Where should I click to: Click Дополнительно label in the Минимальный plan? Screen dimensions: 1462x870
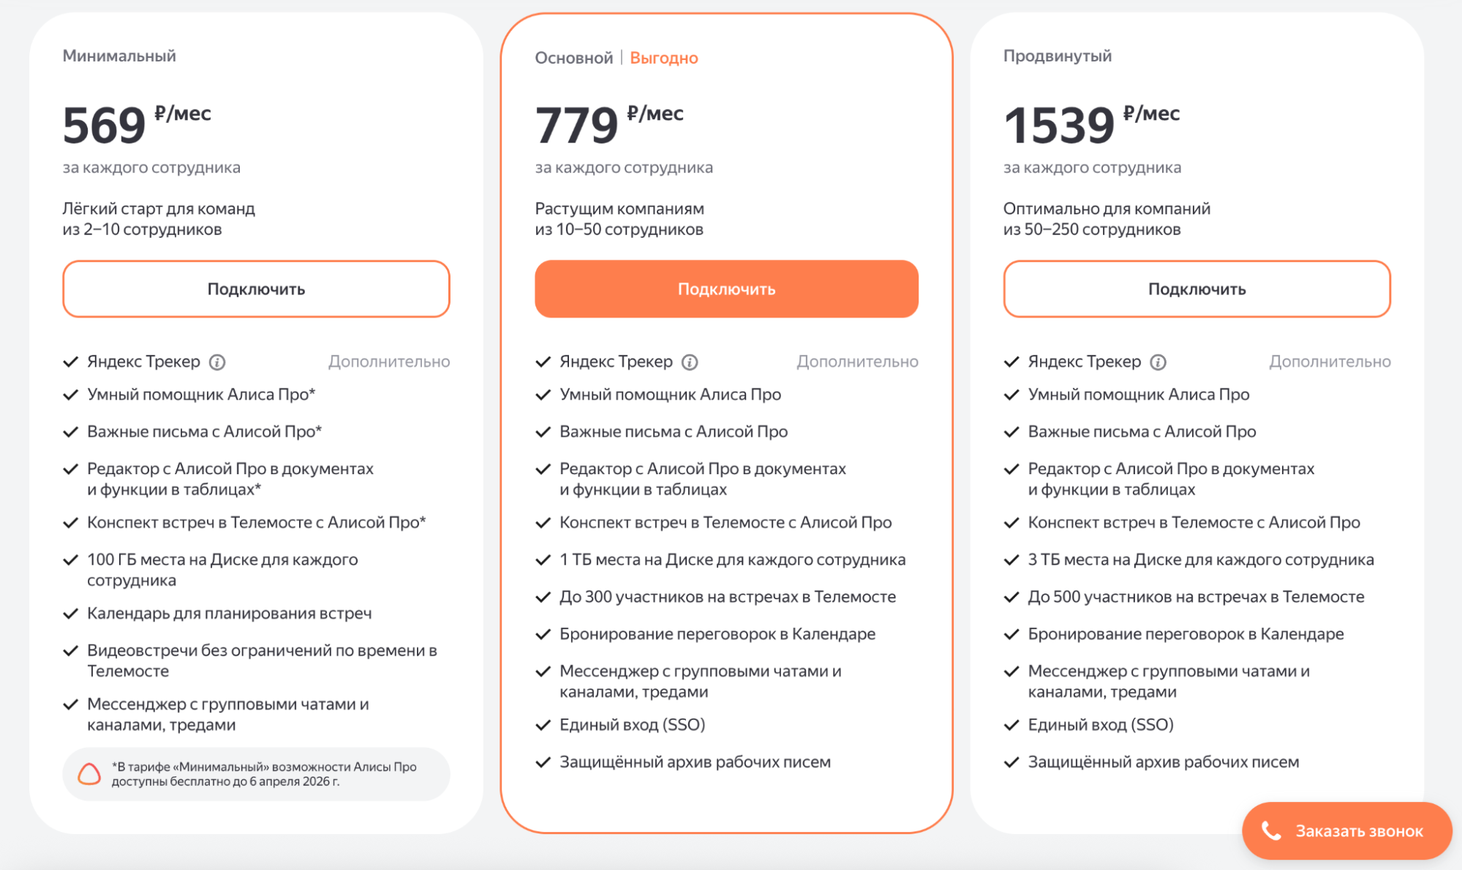point(388,361)
